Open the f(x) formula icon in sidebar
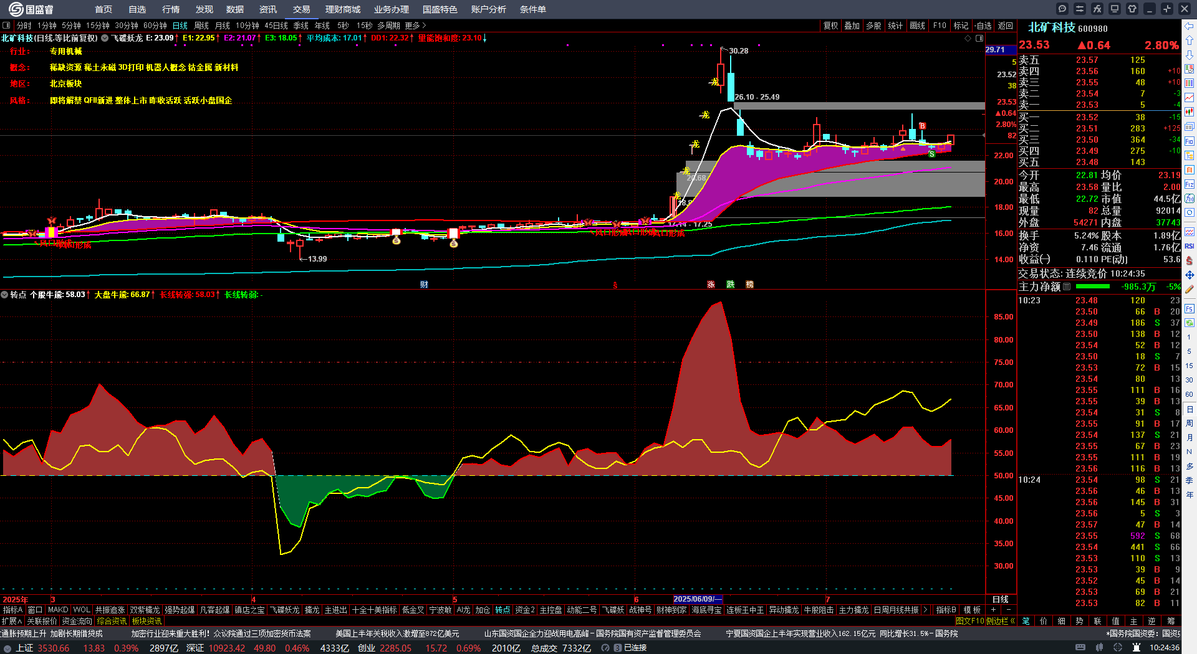The image size is (1197, 654). click(x=1190, y=199)
